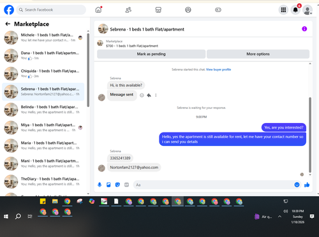The image size is (319, 237).
Task: Open Mani's conversation
Action: click(x=43, y=164)
